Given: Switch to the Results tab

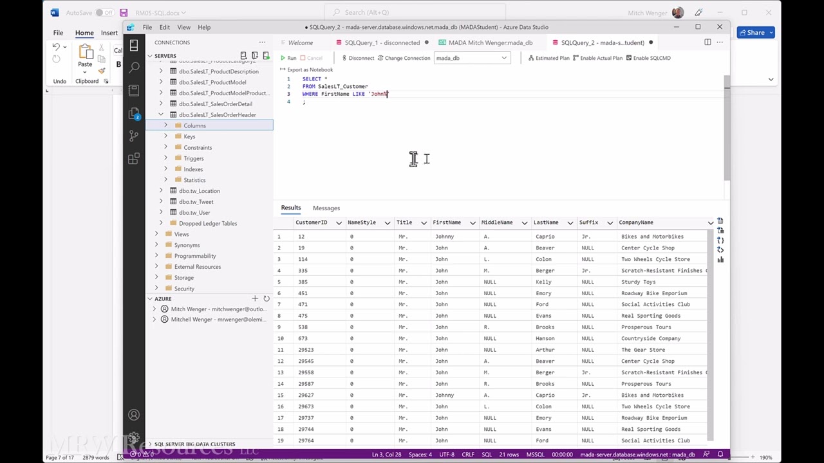Looking at the screenshot, I should click(x=290, y=208).
